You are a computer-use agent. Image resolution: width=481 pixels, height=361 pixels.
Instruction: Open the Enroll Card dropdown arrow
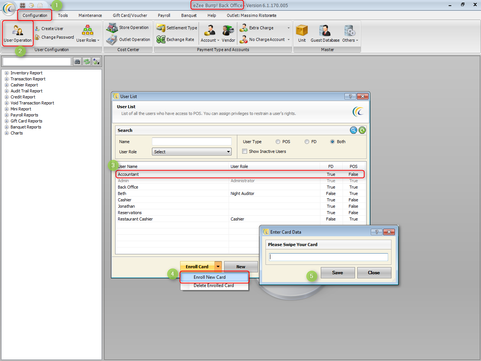218,267
